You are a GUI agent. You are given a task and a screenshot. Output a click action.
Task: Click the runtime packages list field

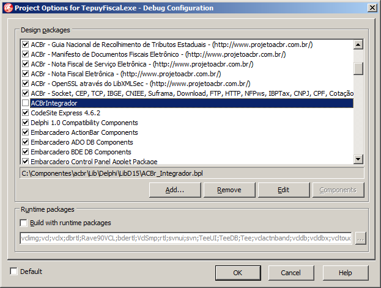click(186, 239)
